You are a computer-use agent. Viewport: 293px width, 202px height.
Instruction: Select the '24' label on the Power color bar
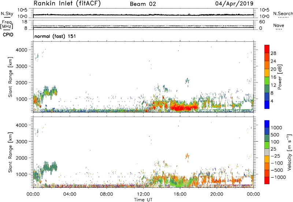point(273,61)
